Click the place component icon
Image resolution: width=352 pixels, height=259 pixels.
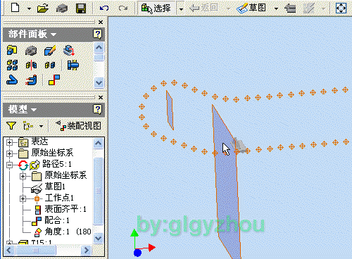coord(12,50)
